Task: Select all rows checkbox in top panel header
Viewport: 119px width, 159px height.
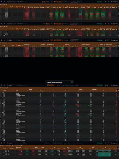Action: coord(1,7)
